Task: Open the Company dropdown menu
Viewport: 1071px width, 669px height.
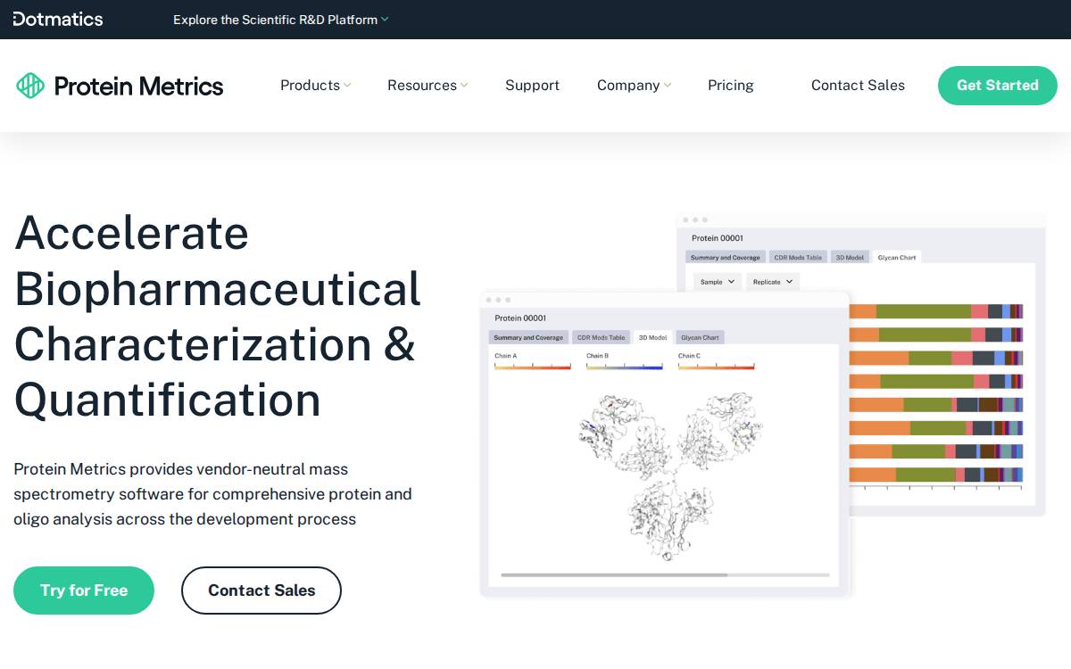Action: pyautogui.click(x=634, y=86)
